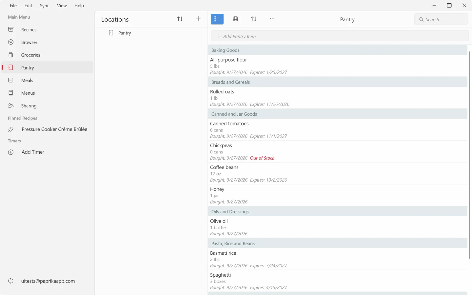
Task: Select the Rolled oats item
Action: click(x=338, y=98)
